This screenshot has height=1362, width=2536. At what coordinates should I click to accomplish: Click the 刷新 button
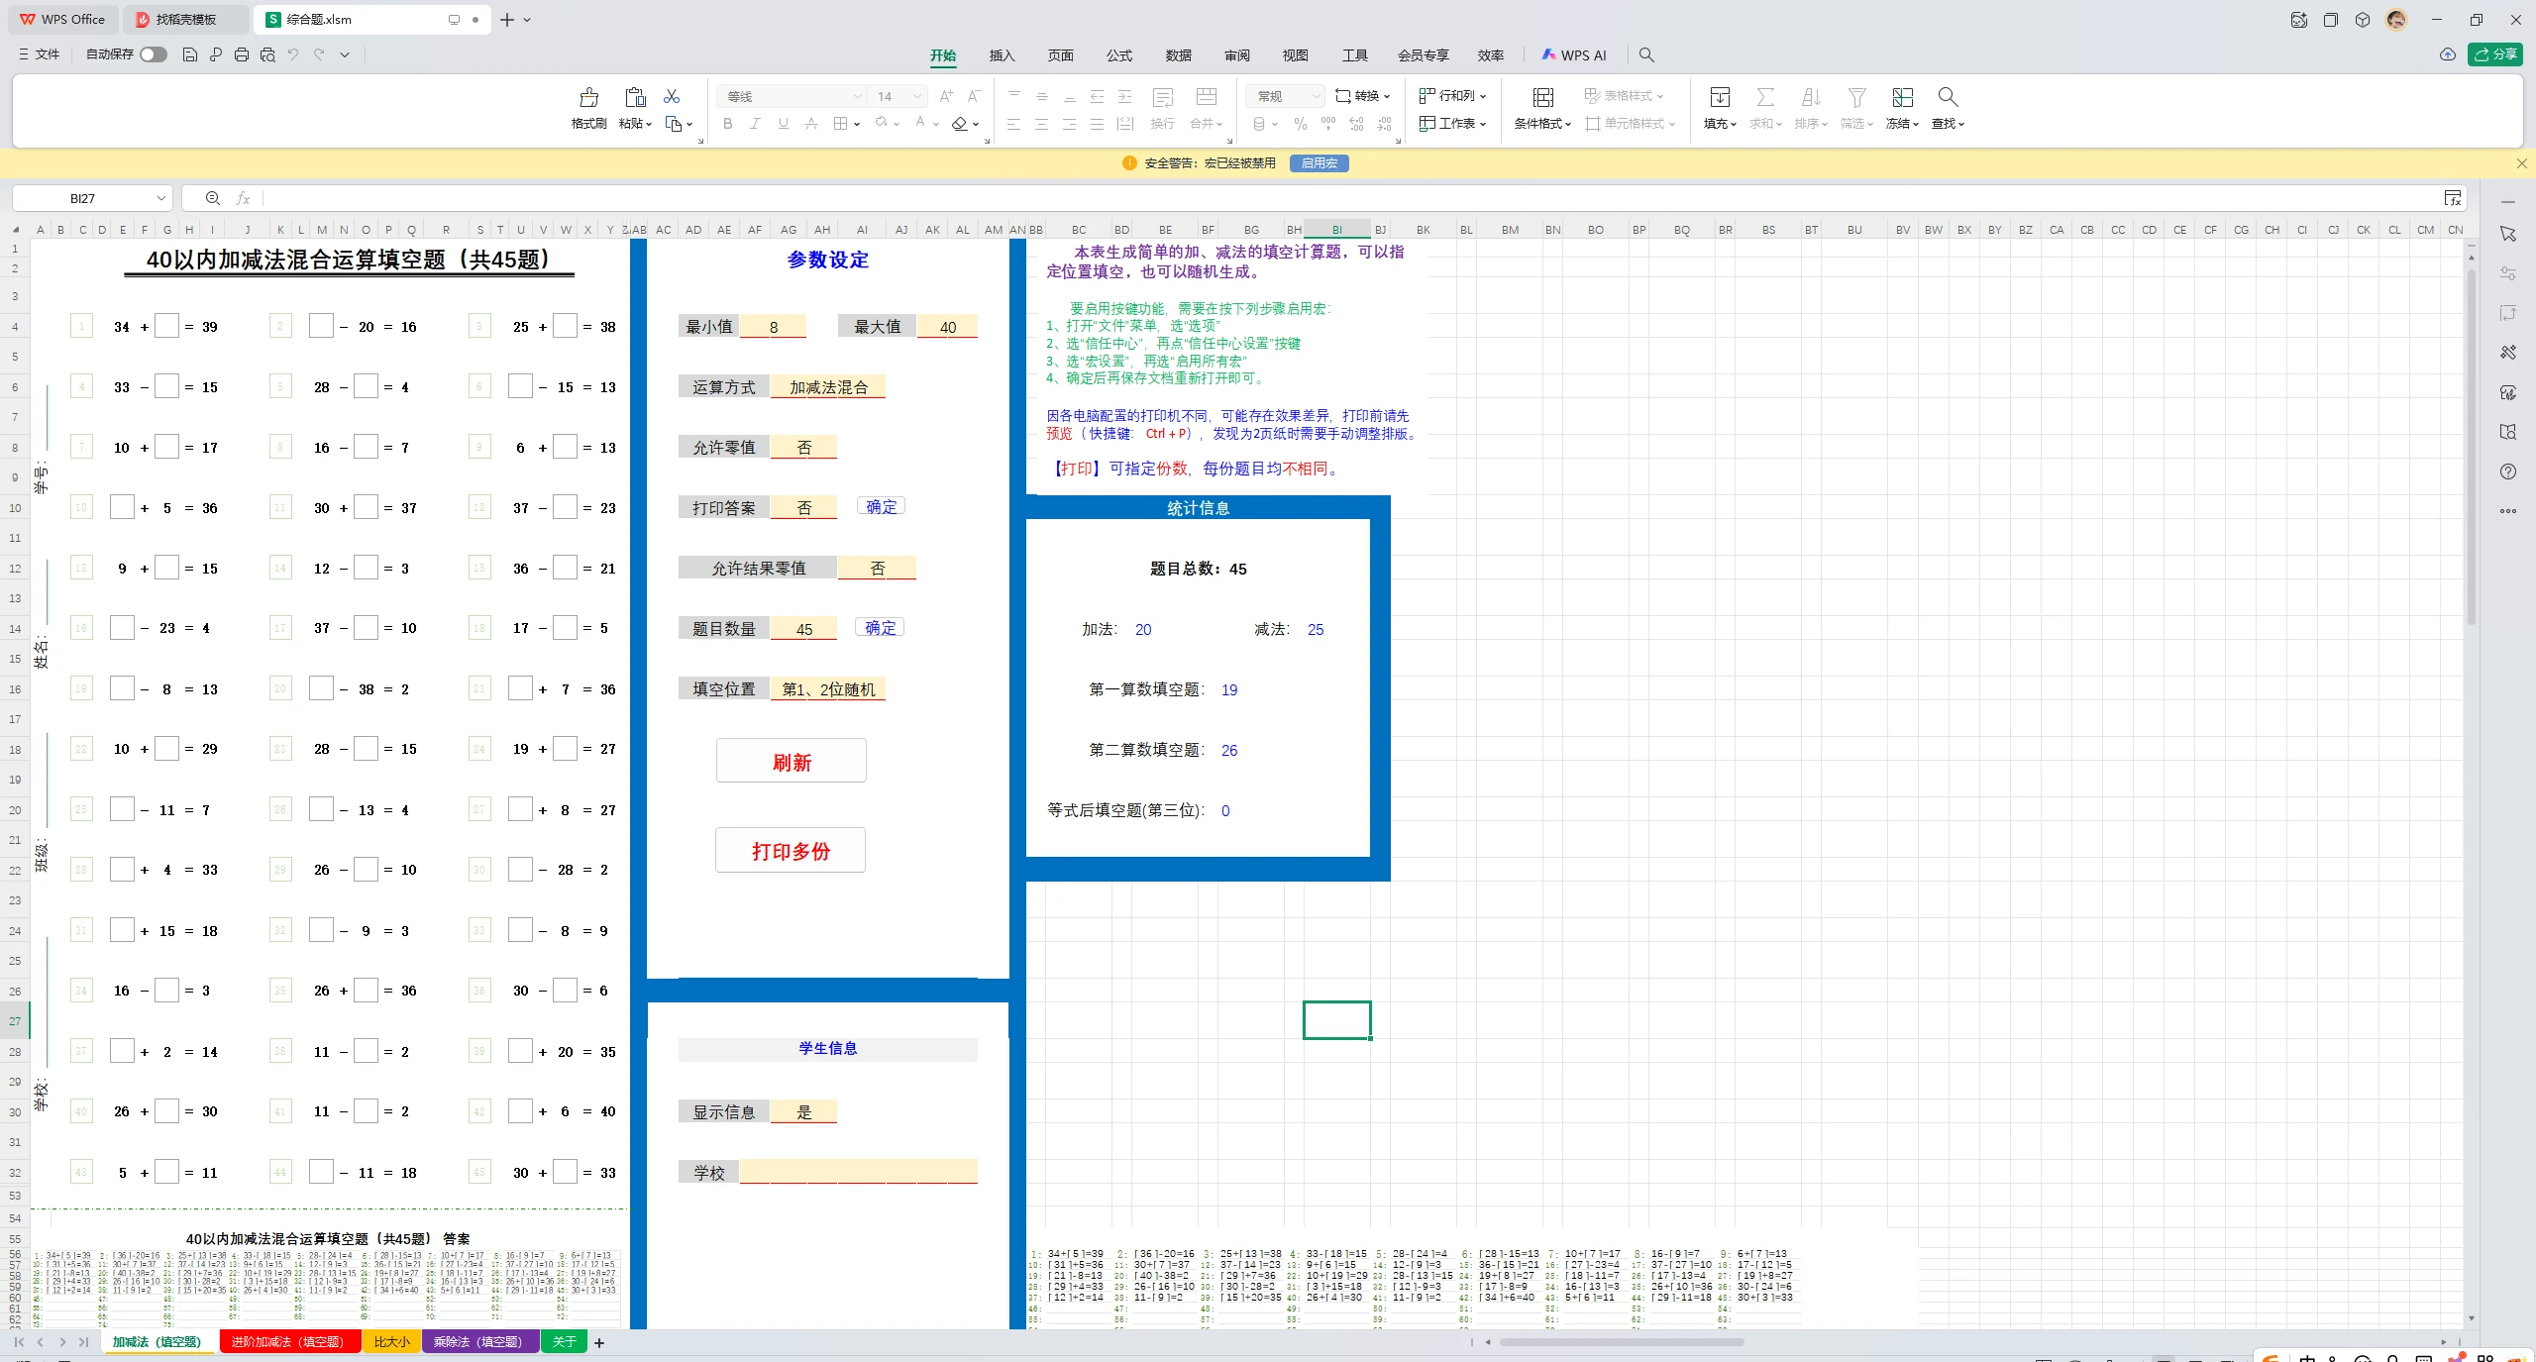click(x=791, y=761)
